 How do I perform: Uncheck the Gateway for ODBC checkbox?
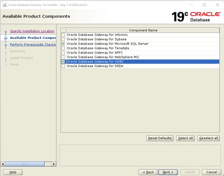tap(63, 62)
